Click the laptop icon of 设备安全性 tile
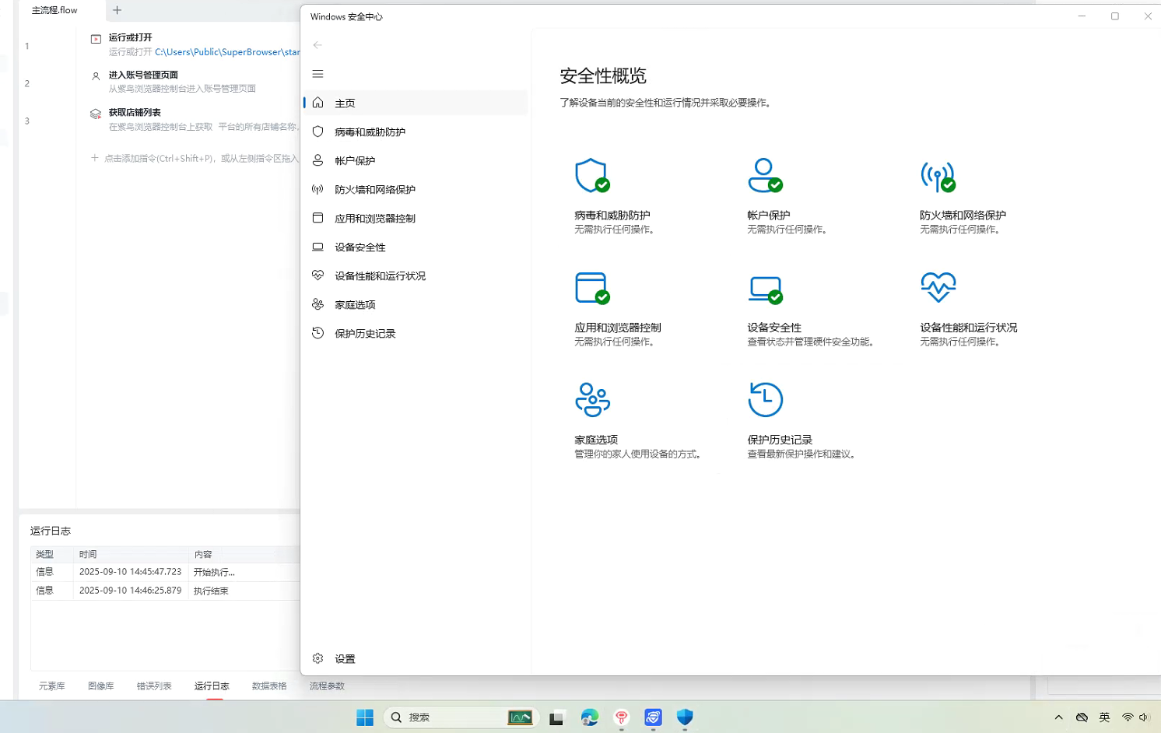Image resolution: width=1161 pixels, height=733 pixels. pos(765,289)
